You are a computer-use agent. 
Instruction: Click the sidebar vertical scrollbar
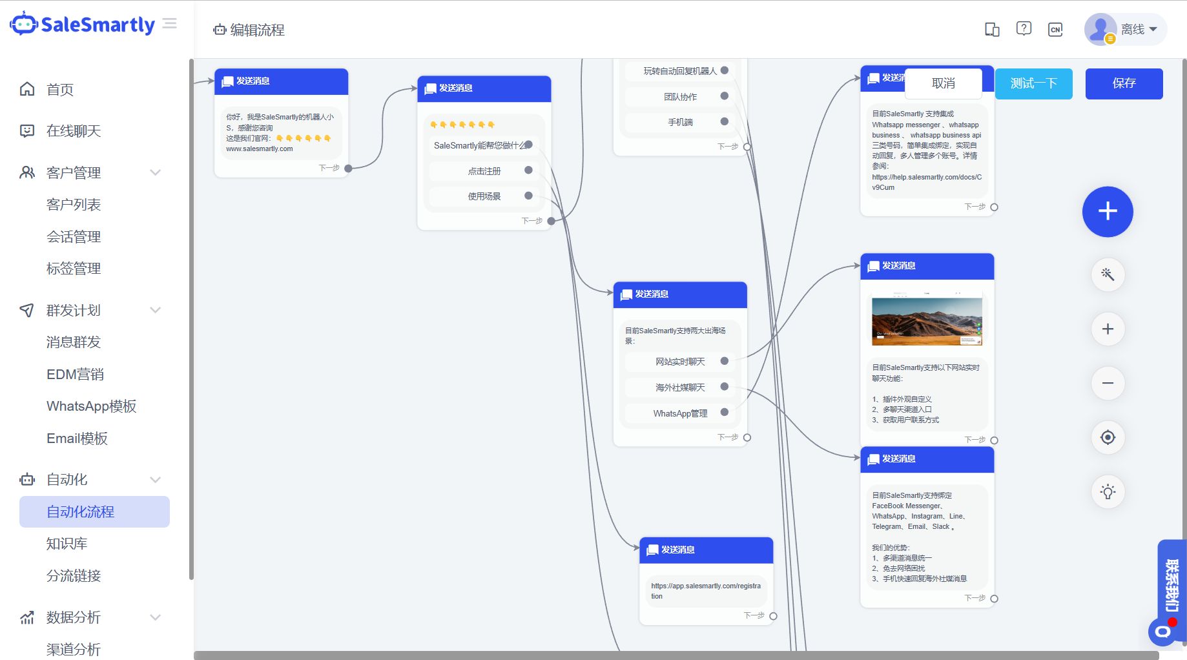(191, 319)
